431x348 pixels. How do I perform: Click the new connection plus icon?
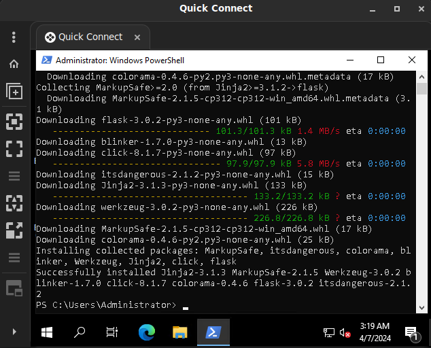pyautogui.click(x=14, y=91)
